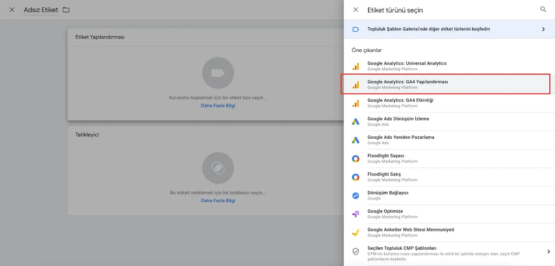Click the Google Ads Yeniden Pazarlama icon

pyautogui.click(x=356, y=140)
